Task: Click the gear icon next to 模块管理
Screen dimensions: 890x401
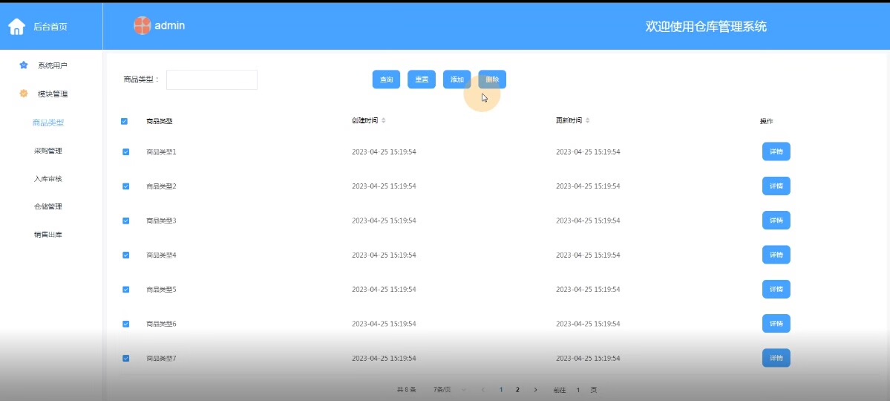Action: point(23,94)
